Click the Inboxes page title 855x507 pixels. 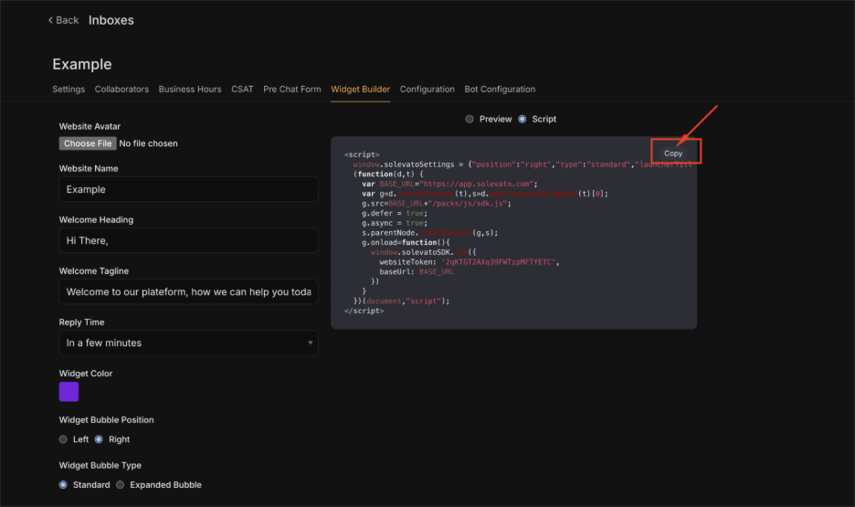(x=111, y=20)
